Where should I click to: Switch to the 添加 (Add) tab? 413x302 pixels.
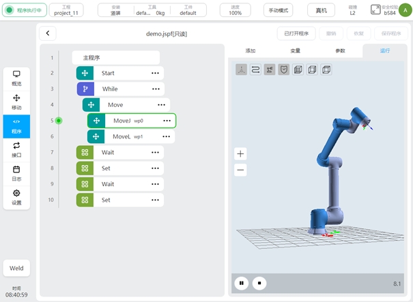251,51
